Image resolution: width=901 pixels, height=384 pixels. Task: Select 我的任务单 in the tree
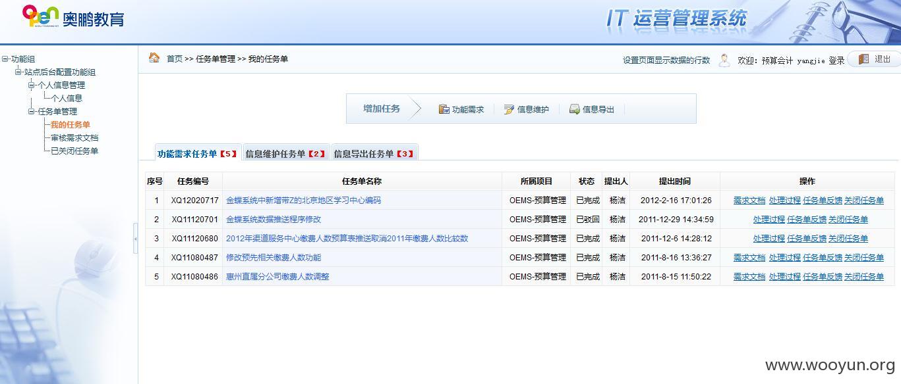71,124
